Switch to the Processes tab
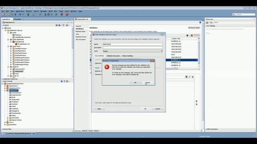This screenshot has height=144, width=257. (x=18, y=19)
